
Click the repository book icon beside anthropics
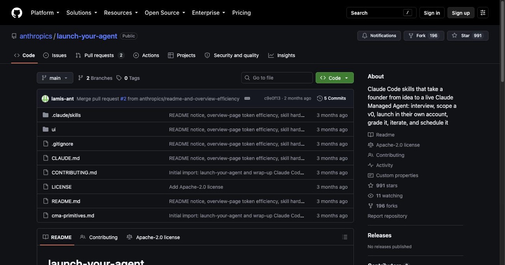14,36
